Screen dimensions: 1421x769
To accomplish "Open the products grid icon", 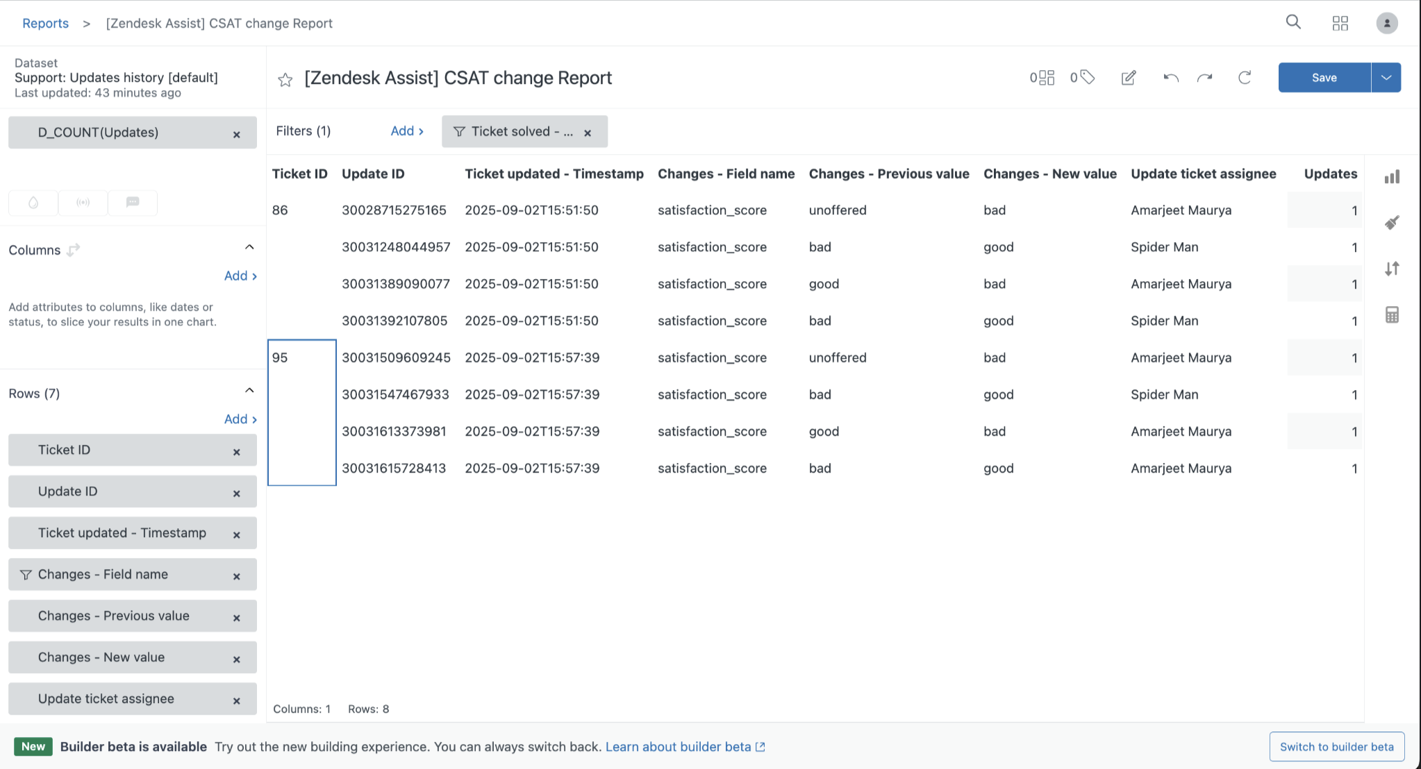I will (x=1340, y=23).
